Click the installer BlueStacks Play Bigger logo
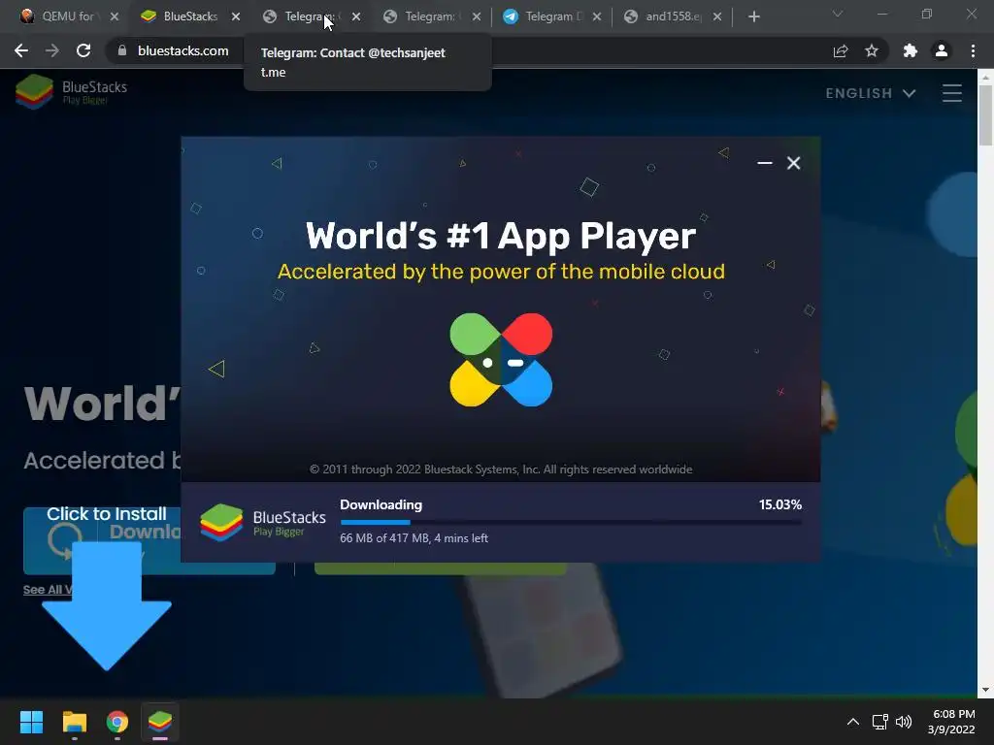The height and width of the screenshot is (745, 994). (x=262, y=523)
